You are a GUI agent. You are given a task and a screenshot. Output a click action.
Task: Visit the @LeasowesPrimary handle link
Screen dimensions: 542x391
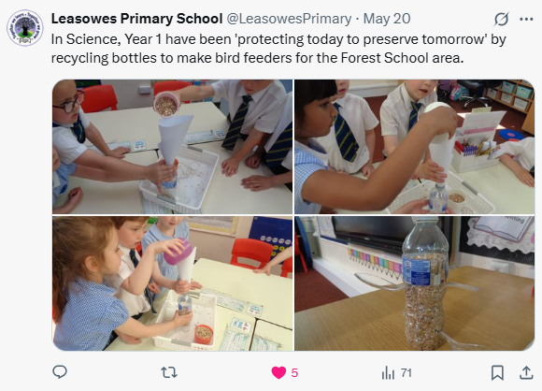pyautogui.click(x=289, y=19)
